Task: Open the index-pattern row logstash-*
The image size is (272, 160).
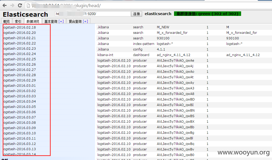Action: tap(184, 44)
